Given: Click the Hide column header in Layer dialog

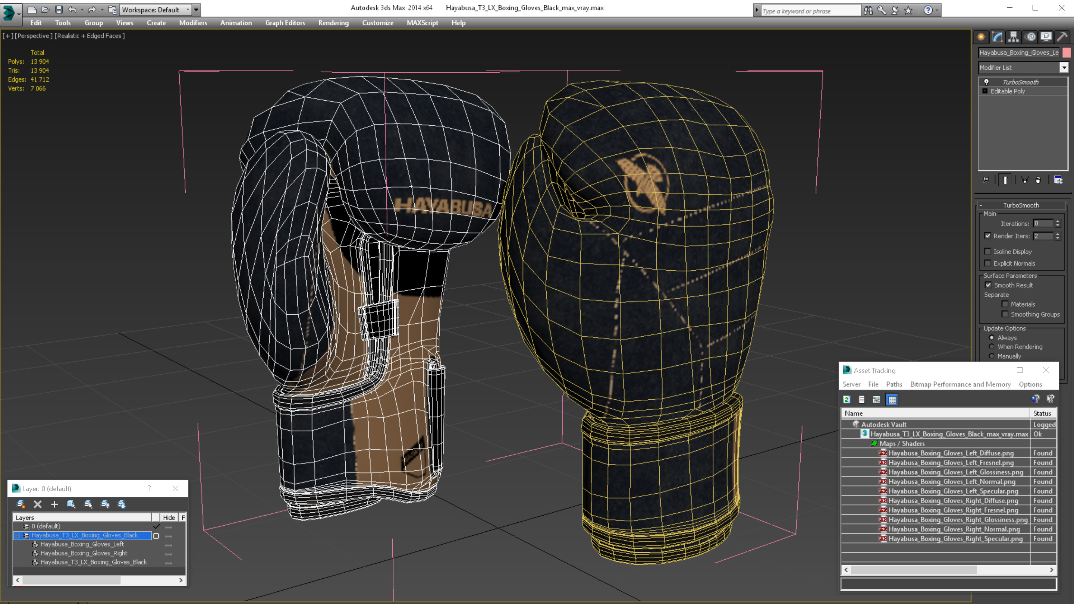Looking at the screenshot, I should tap(169, 517).
